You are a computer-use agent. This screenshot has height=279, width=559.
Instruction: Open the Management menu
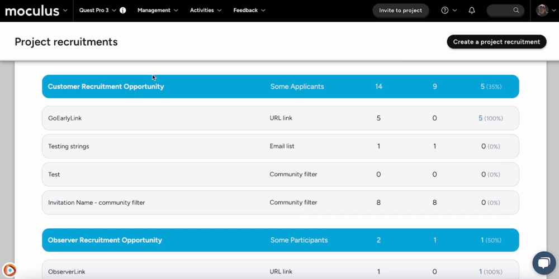pos(158,10)
